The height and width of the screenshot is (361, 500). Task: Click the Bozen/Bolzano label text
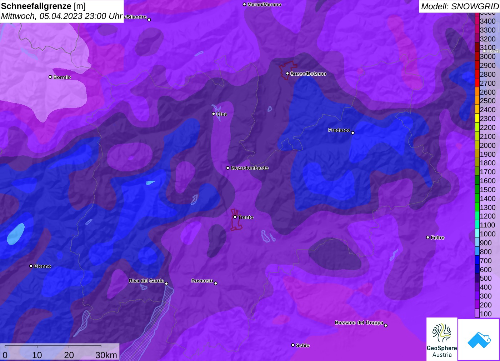click(x=308, y=74)
